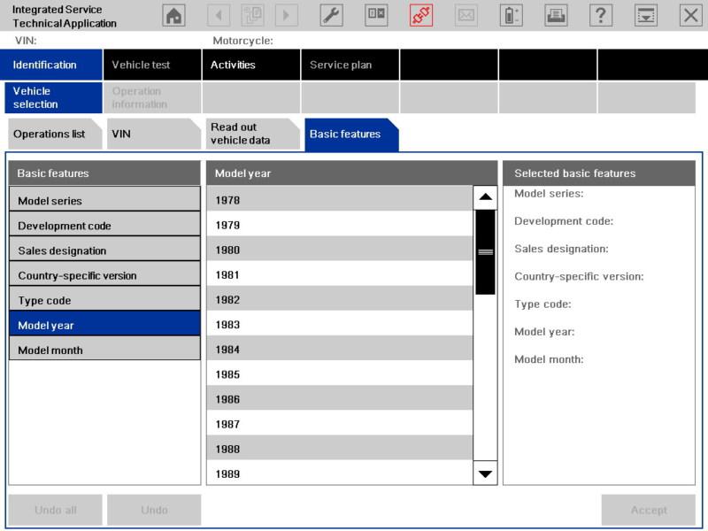This screenshot has height=531, width=708.
Task: Click the dual-window display icon
Action: 376,15
